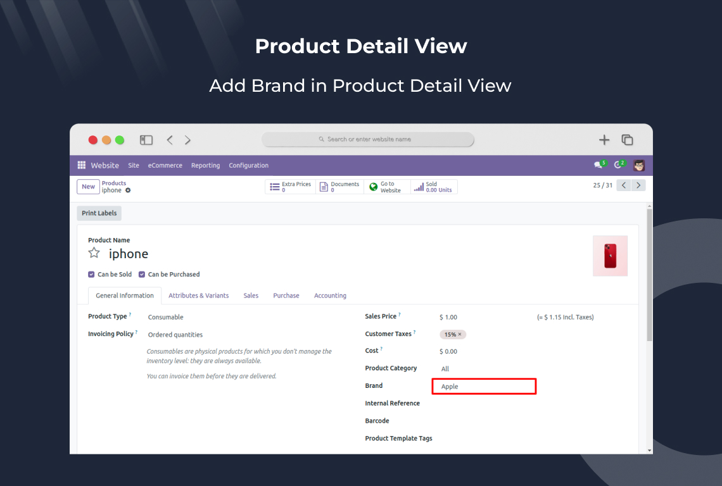Go back with browser back arrow
Screen dimensions: 722x486
170,140
